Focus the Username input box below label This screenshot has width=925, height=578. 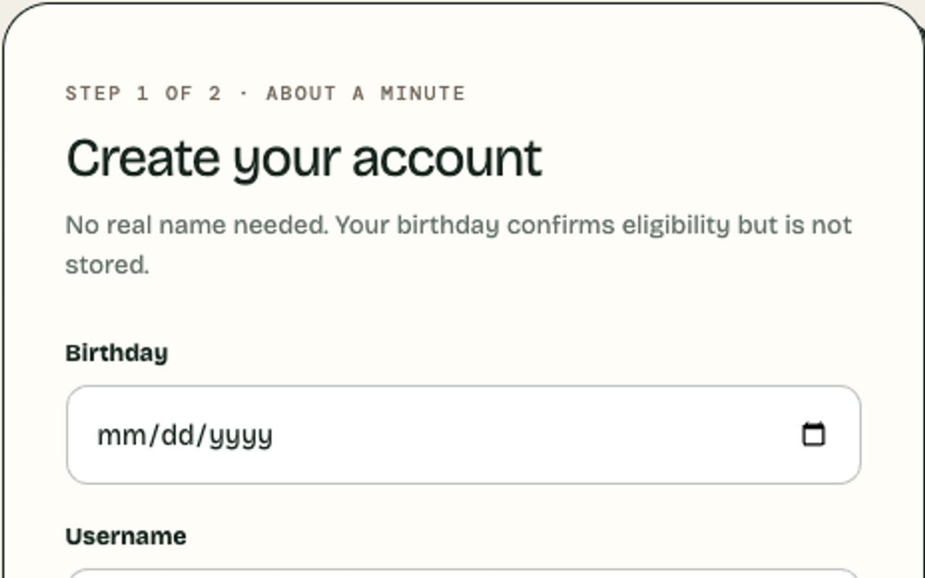(463, 573)
